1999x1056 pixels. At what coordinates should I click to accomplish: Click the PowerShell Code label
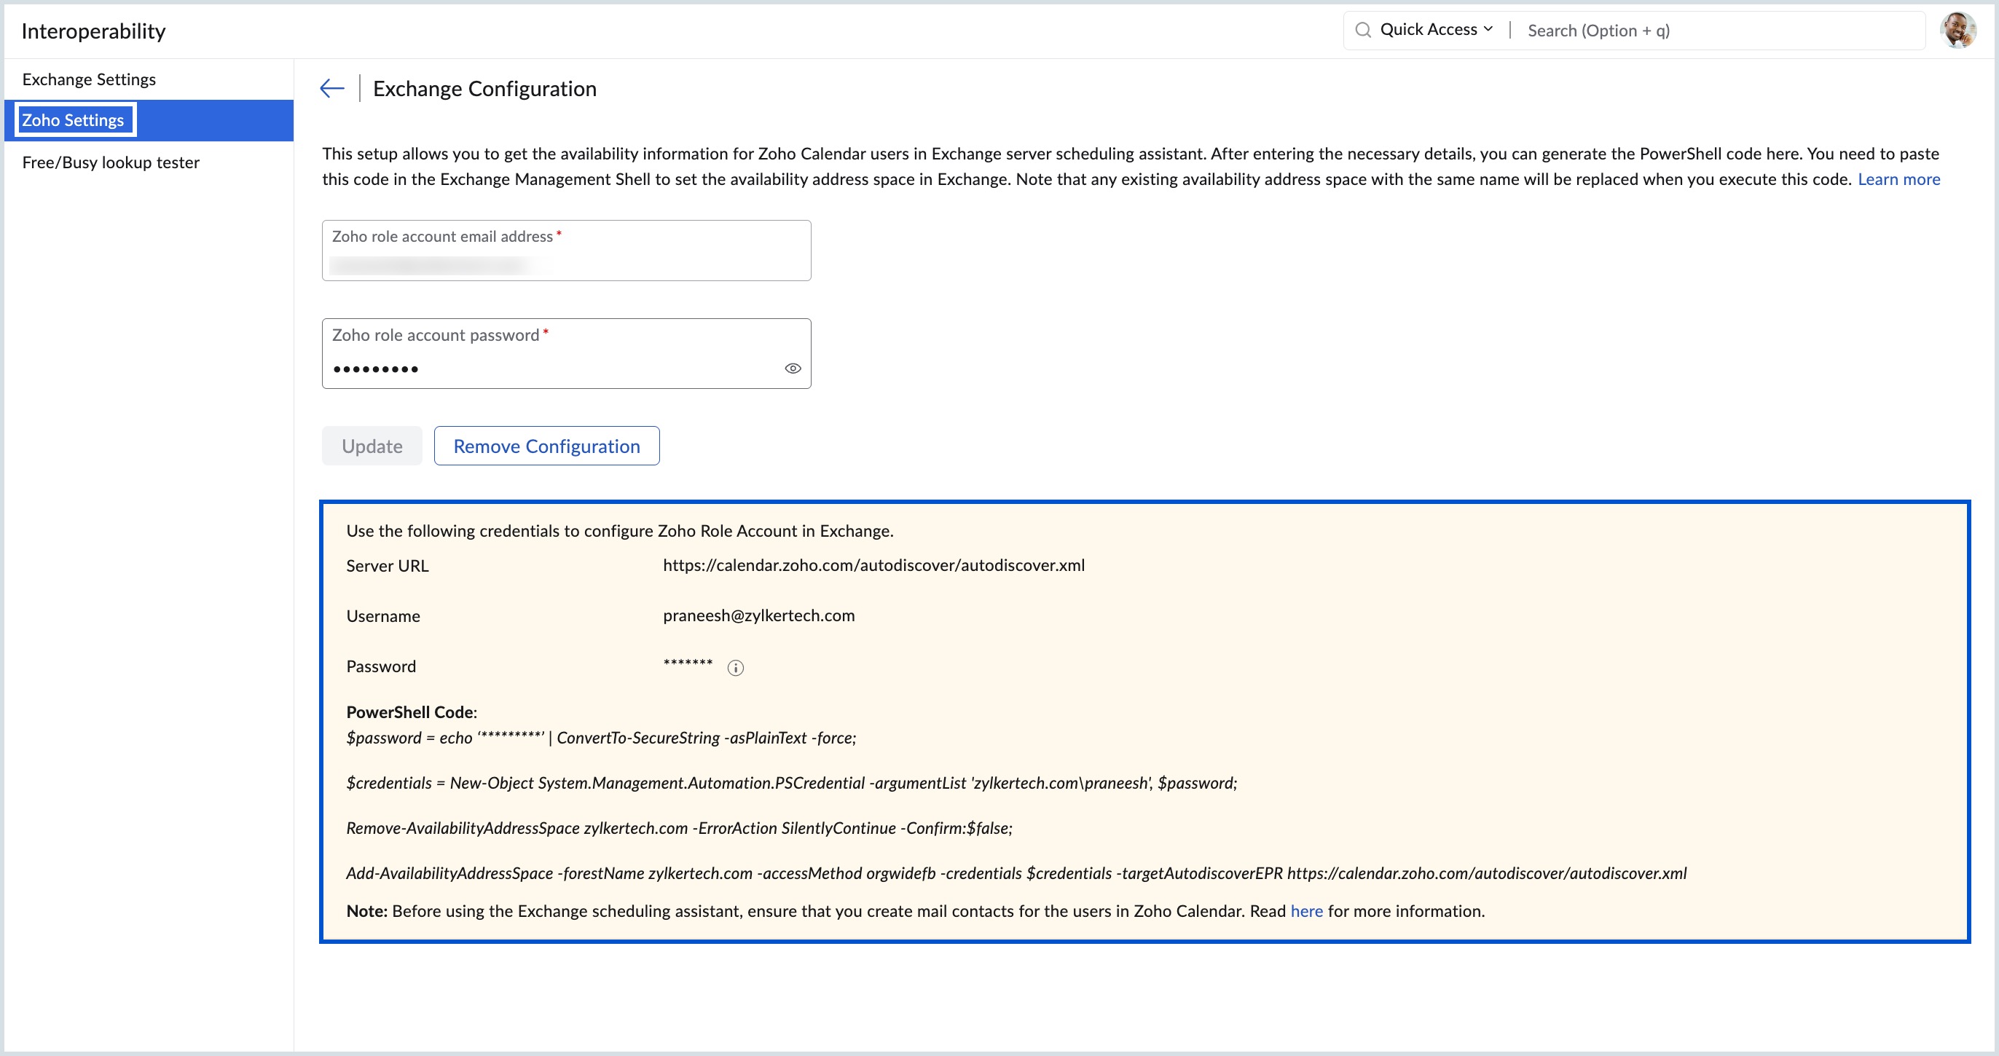coord(412,712)
